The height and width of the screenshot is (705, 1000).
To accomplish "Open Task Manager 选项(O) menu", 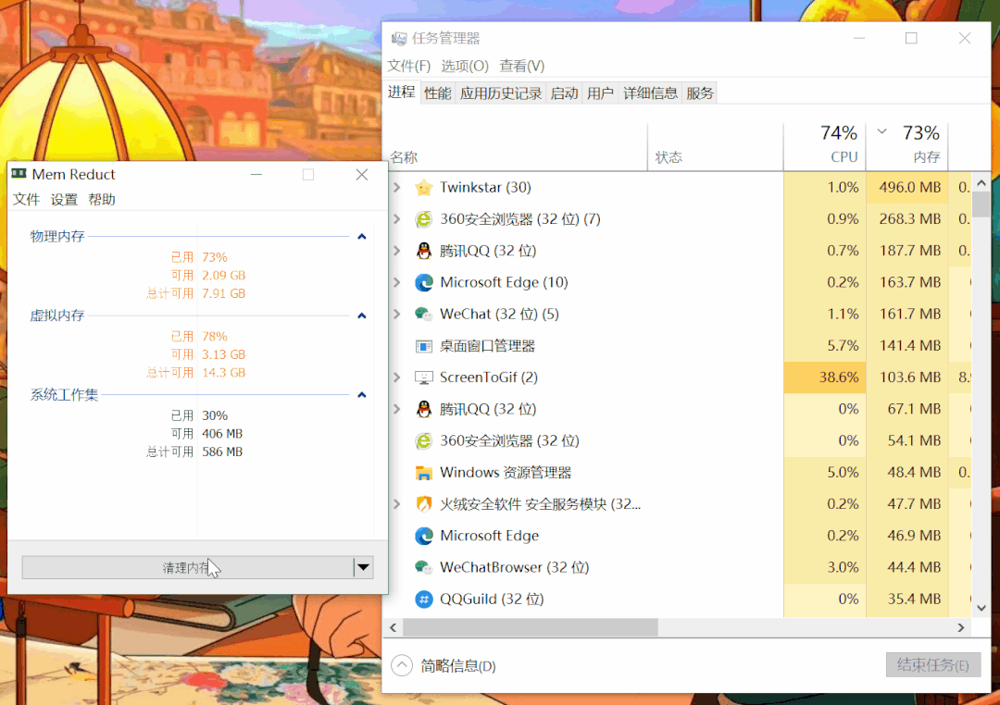I will [x=464, y=66].
